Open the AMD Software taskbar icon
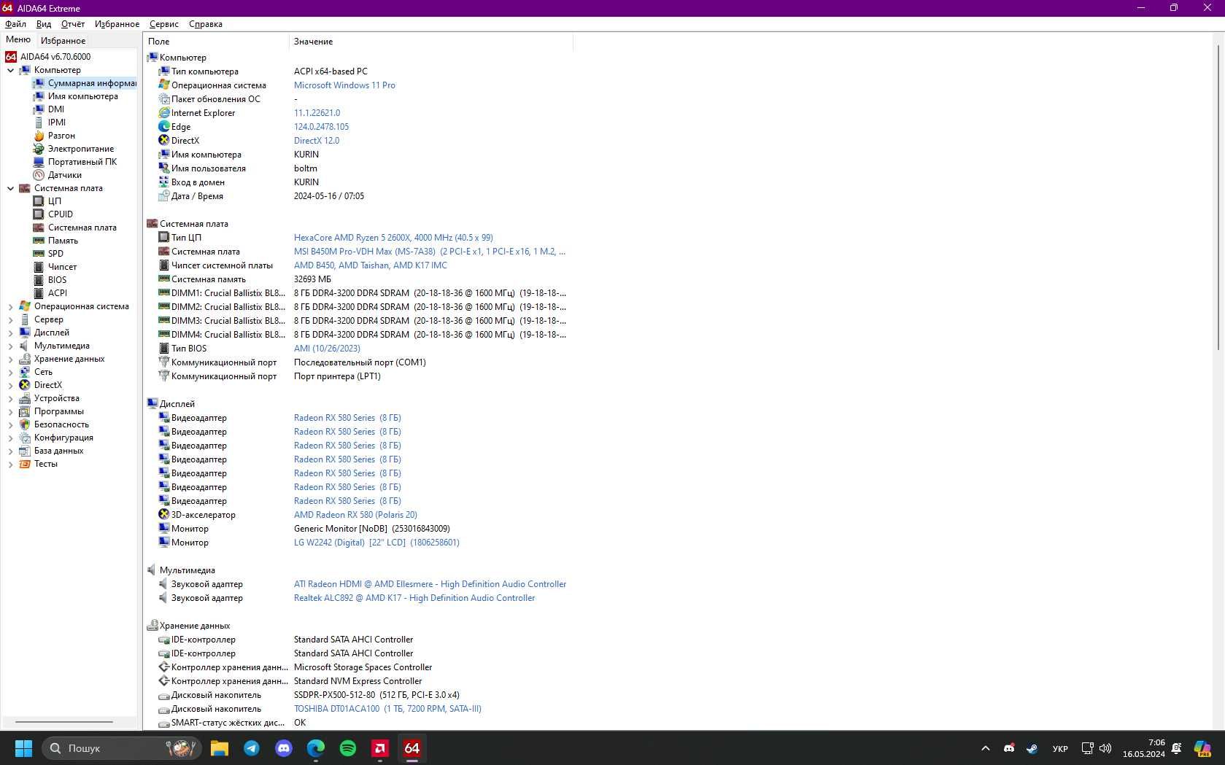This screenshot has width=1225, height=765. coord(380,748)
